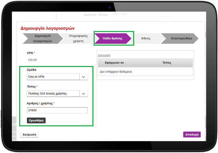Click the Ακύρωση button

[29, 134]
